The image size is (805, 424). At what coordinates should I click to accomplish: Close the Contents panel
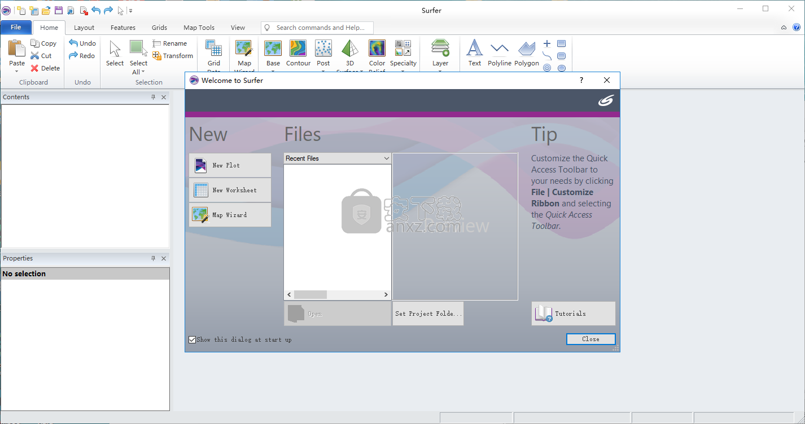coord(164,97)
